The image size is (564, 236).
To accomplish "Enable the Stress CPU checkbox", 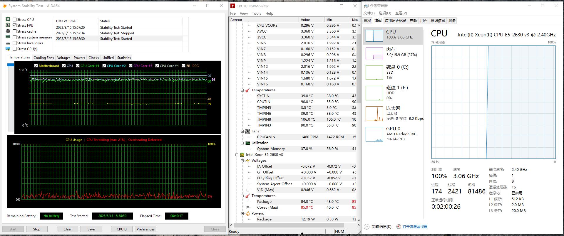I will [x=14, y=20].
